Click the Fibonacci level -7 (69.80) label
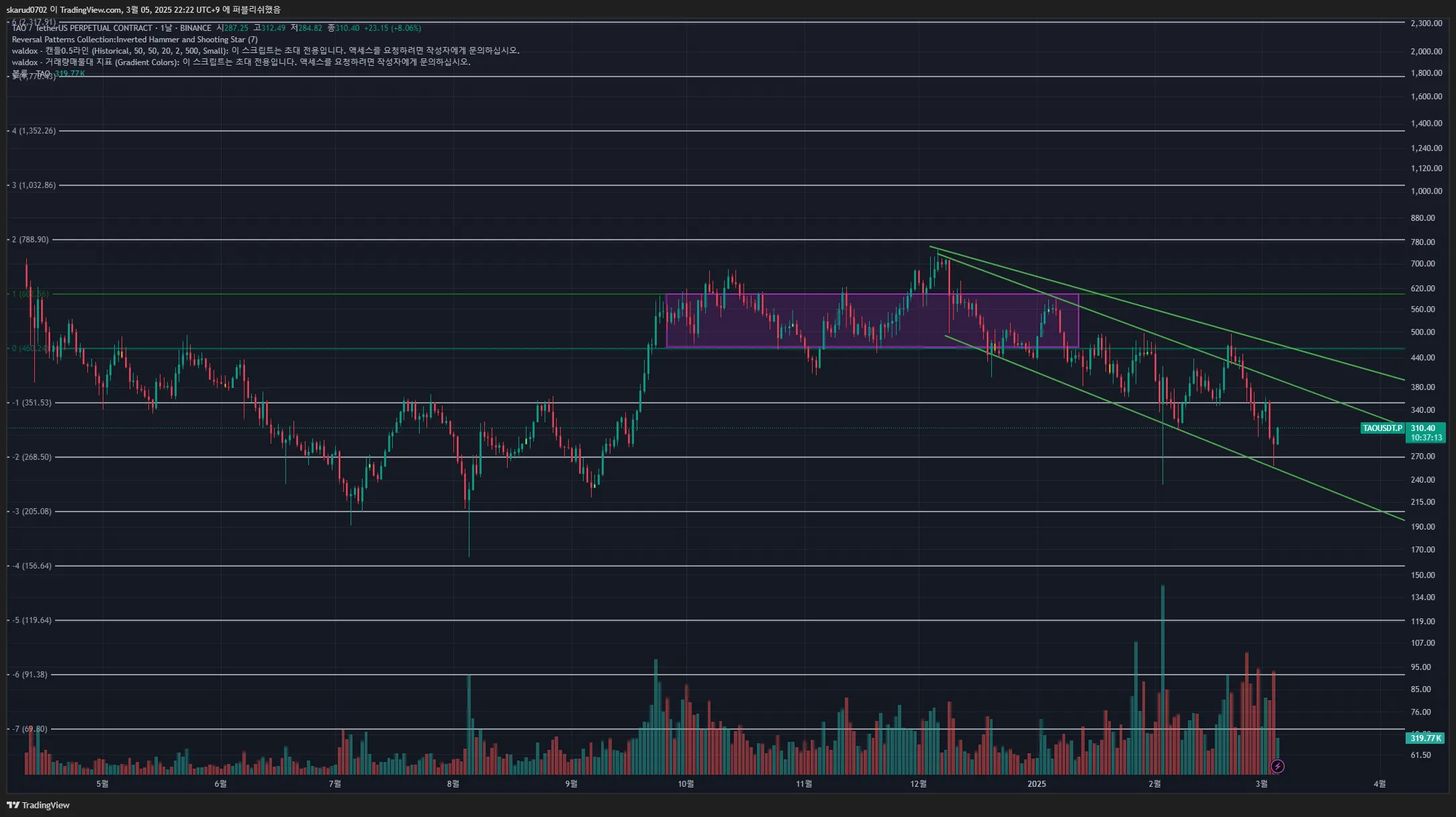The image size is (1456, 817). pyautogui.click(x=30, y=729)
